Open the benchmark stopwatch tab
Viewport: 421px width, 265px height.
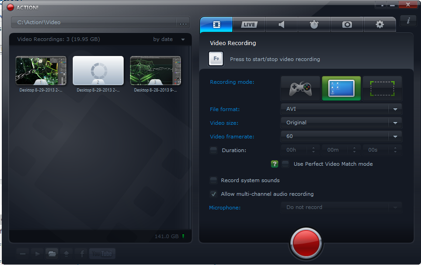tap(315, 25)
